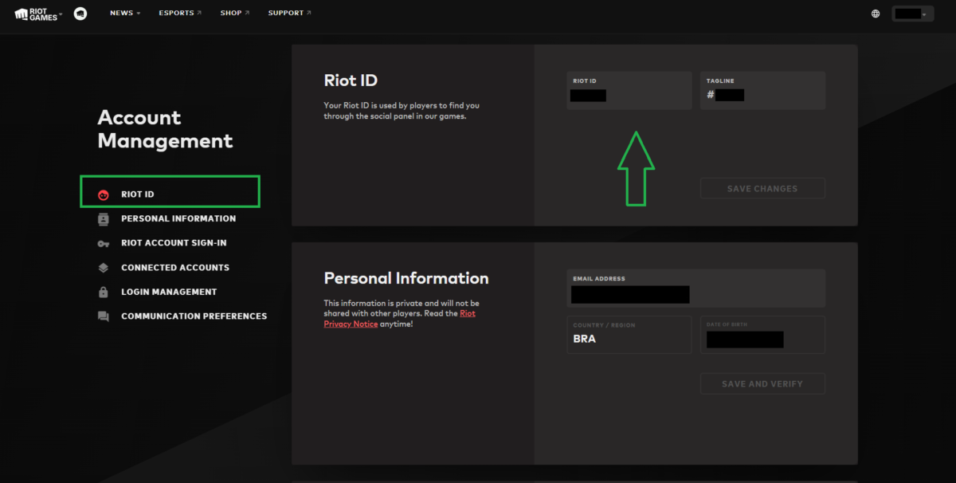Image resolution: width=956 pixels, height=483 pixels.
Task: Expand the Riot Games logo dropdown arrow
Action: pos(61,14)
